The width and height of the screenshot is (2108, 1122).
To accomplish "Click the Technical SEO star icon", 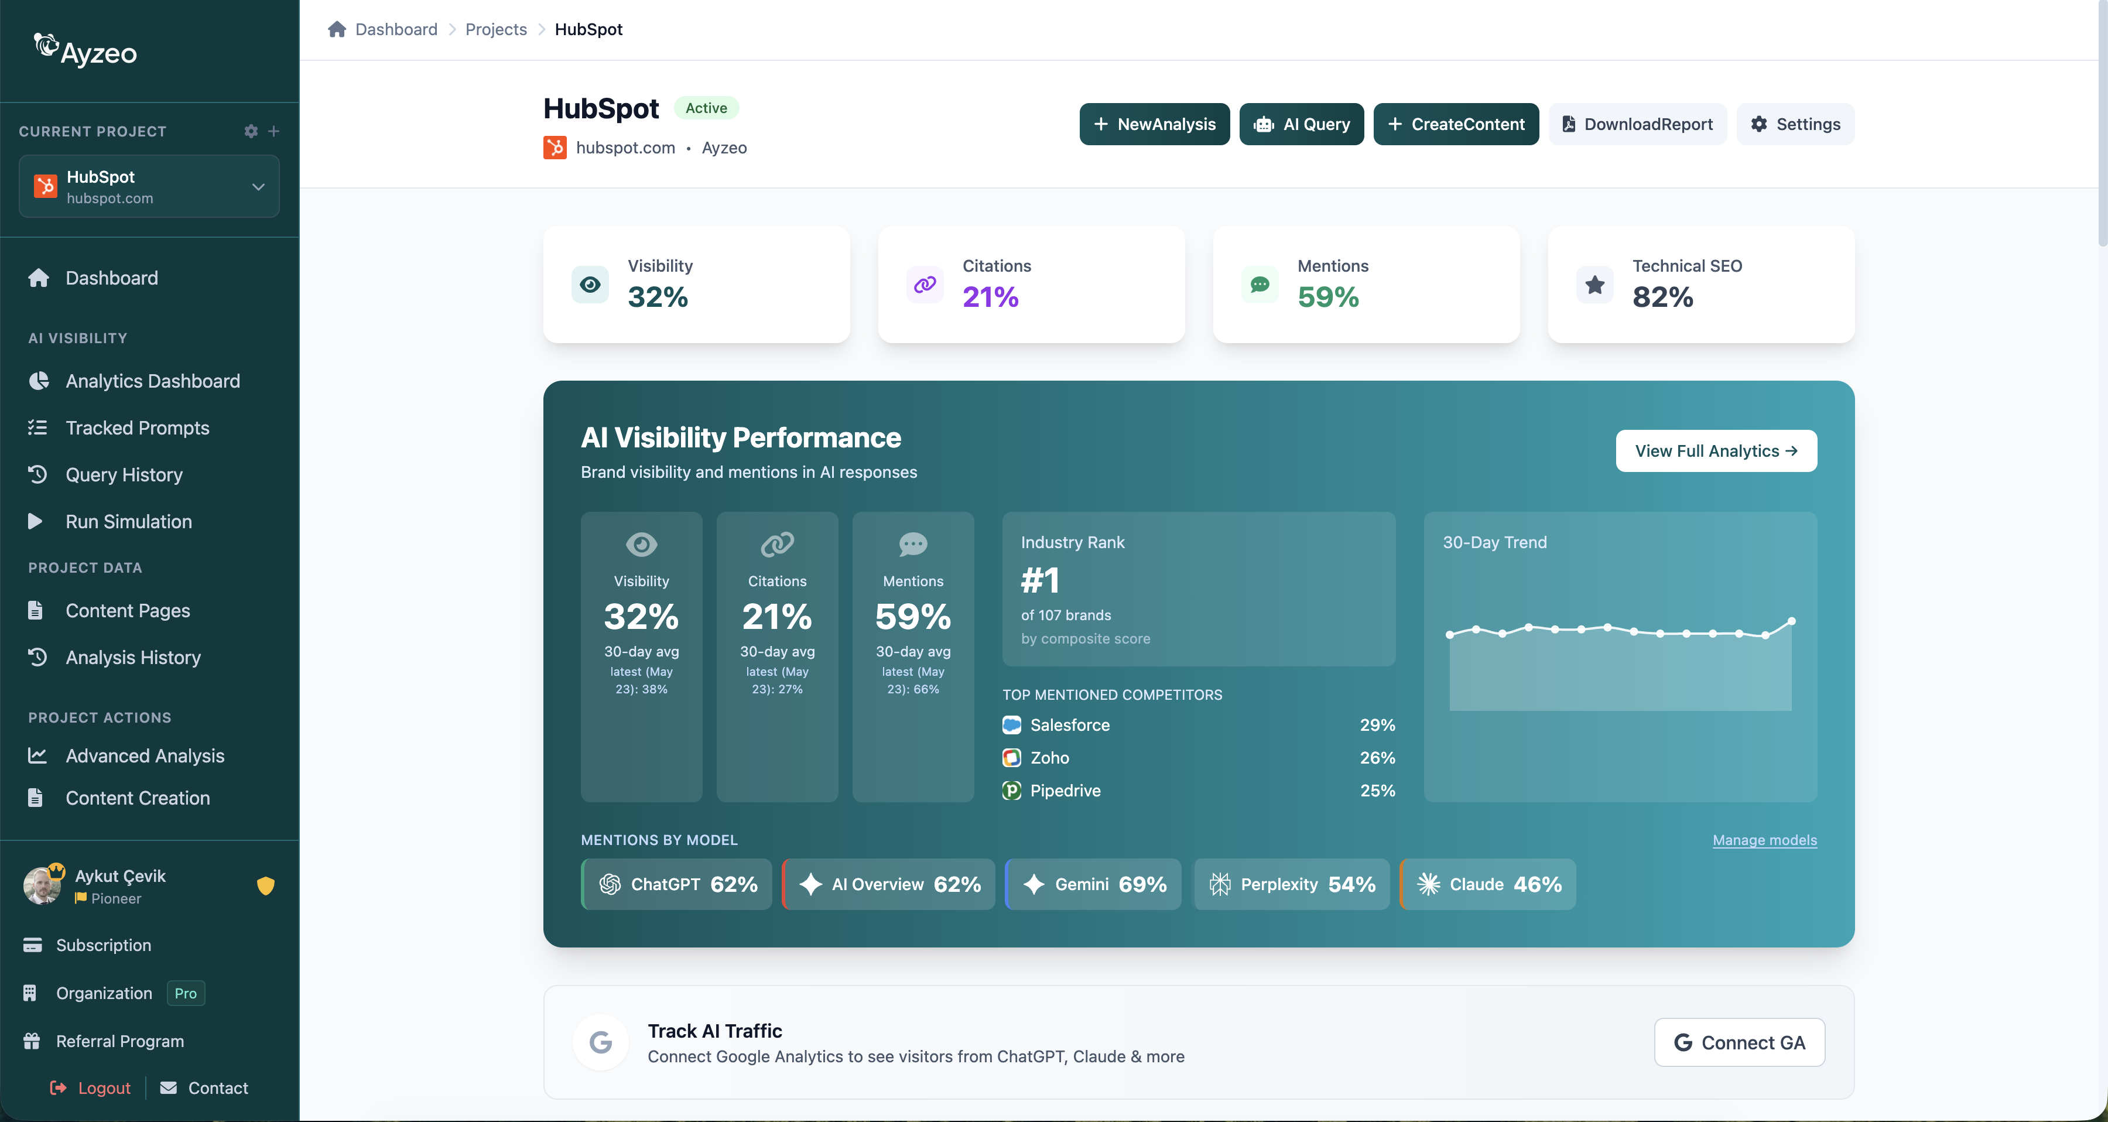I will [1594, 285].
